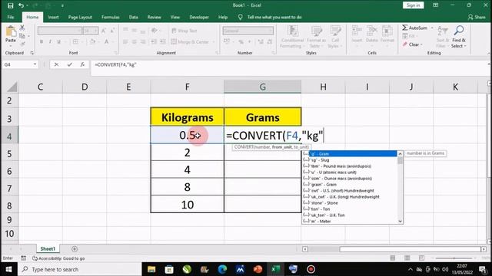Toggle Wrap Text option
This screenshot has width=492, height=276.
(x=184, y=31)
